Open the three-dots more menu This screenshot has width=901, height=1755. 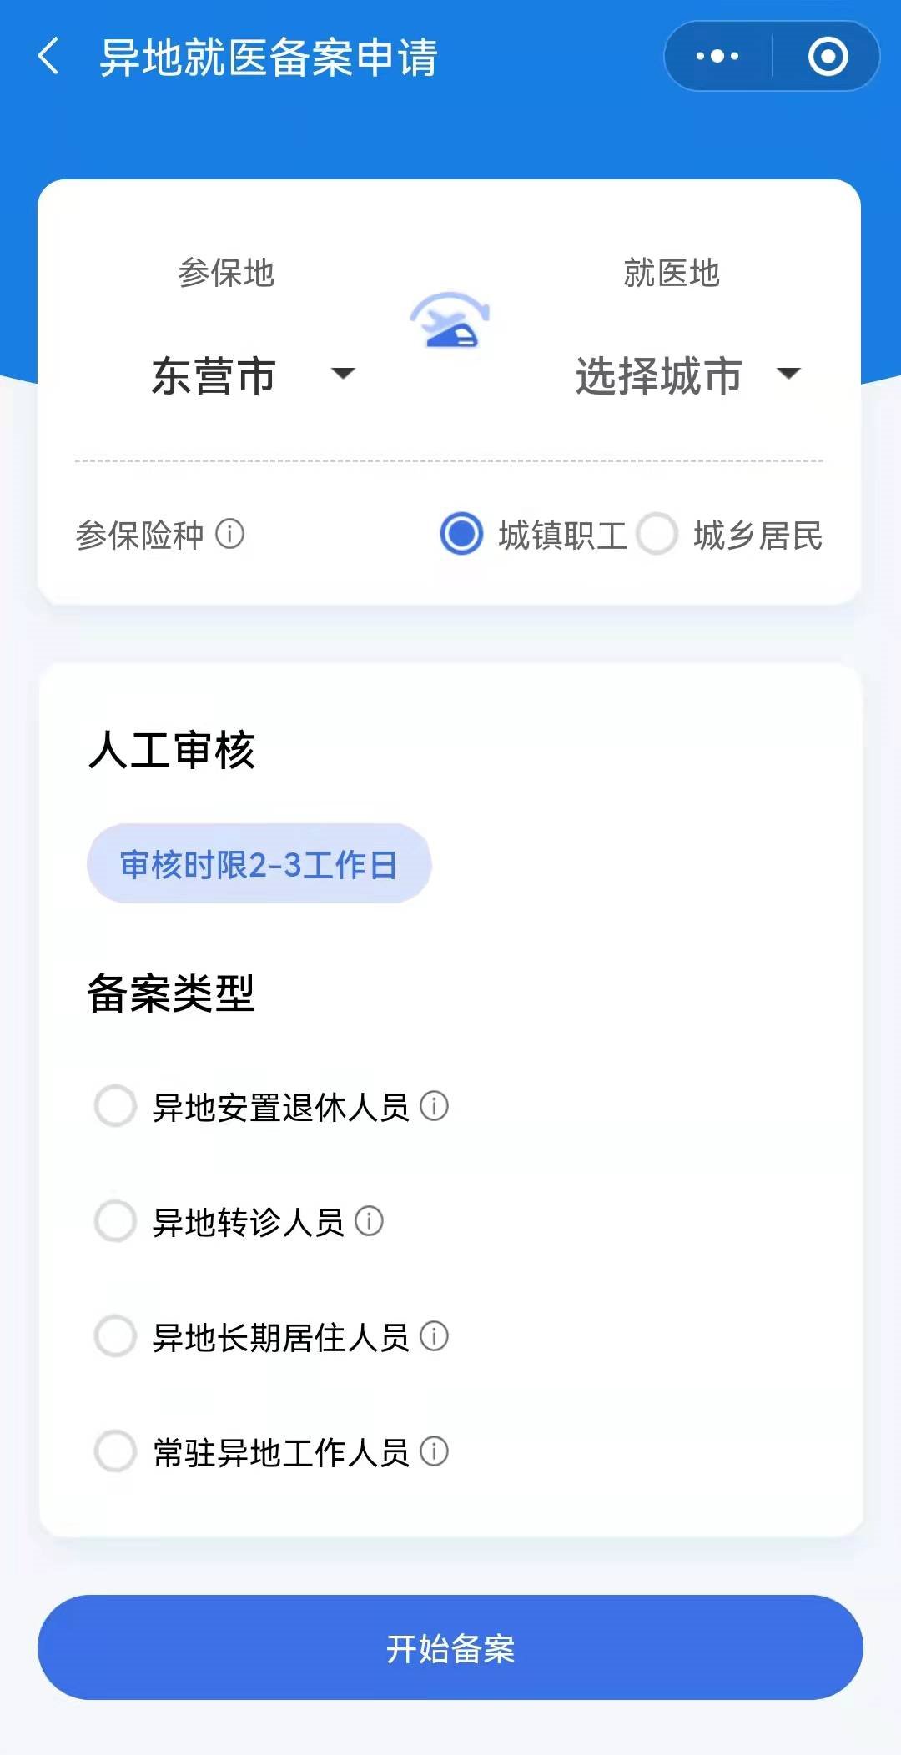(717, 57)
